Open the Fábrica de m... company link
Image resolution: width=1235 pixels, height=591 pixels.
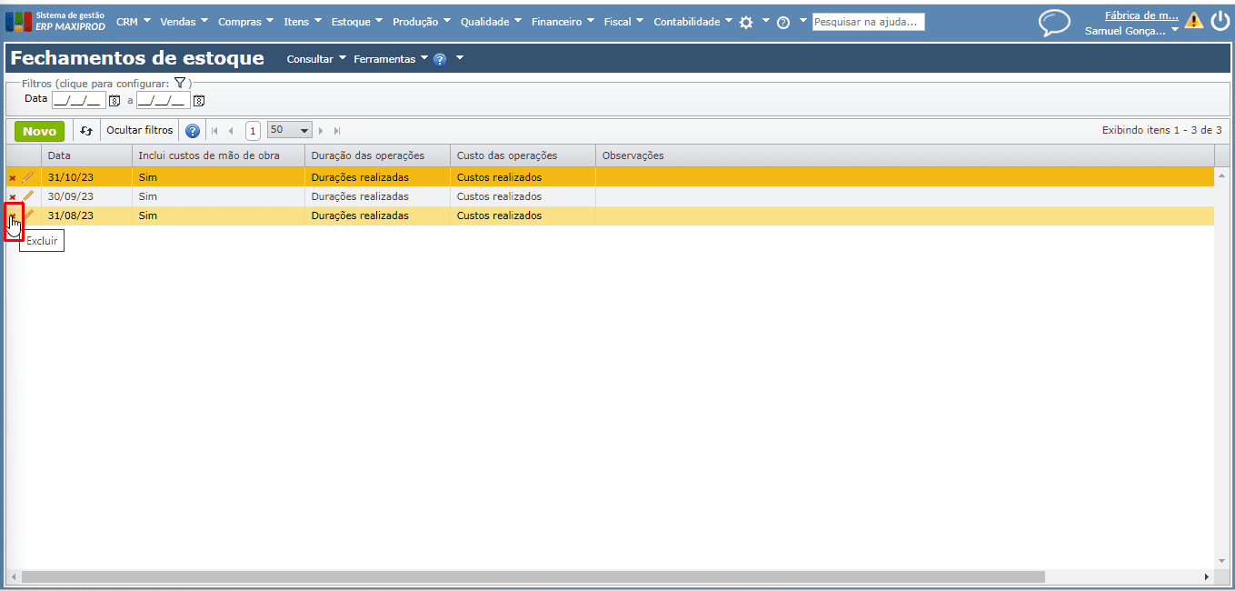point(1140,15)
